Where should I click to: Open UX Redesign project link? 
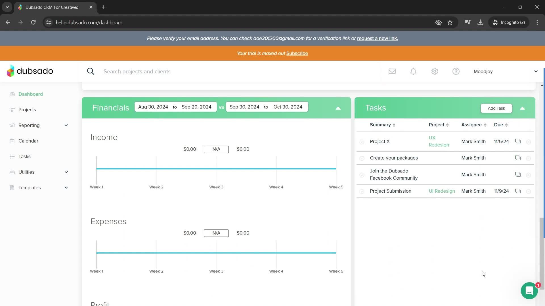click(x=439, y=141)
